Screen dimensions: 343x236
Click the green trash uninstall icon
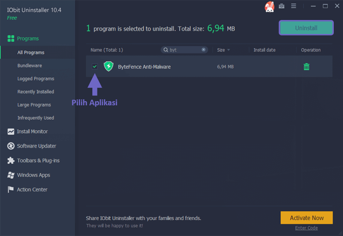[x=307, y=67]
